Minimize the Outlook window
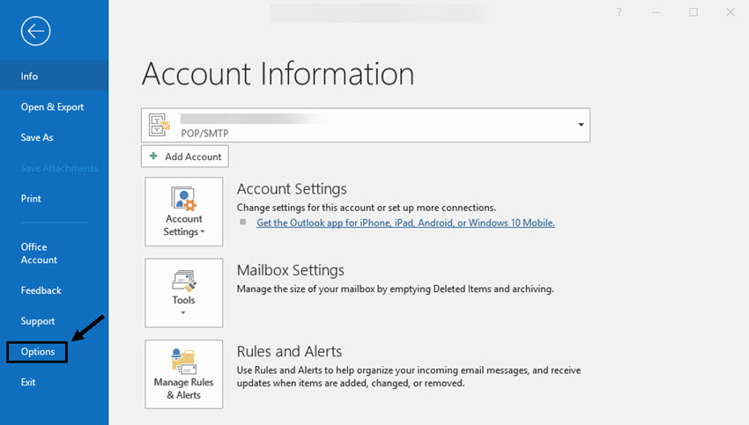The height and width of the screenshot is (425, 749). click(656, 12)
